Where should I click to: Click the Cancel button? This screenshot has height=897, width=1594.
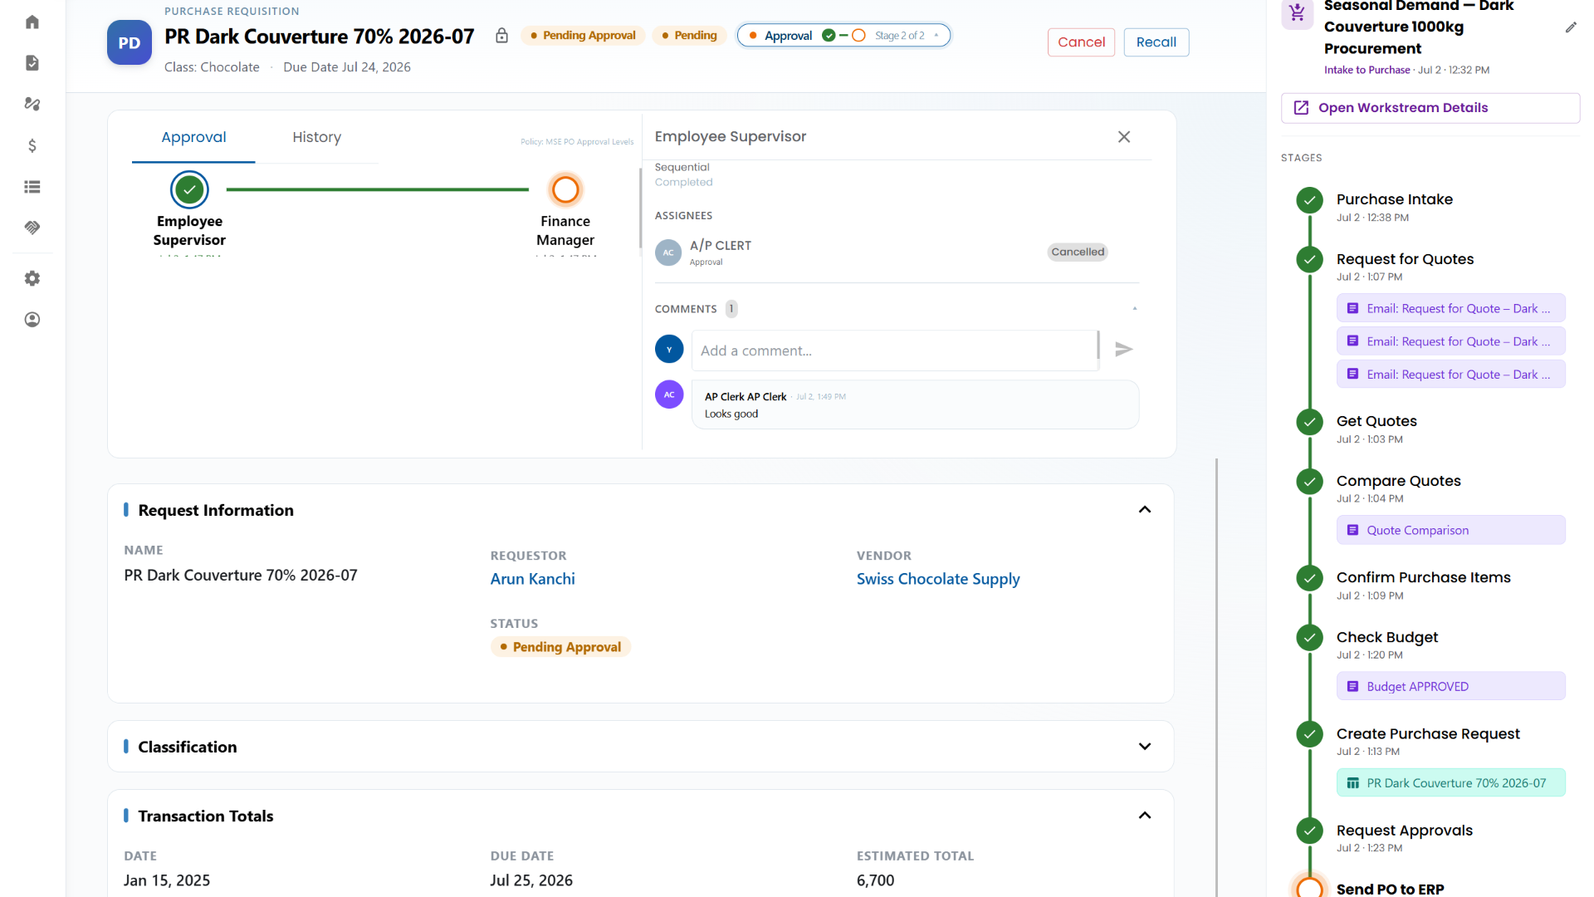click(1081, 42)
